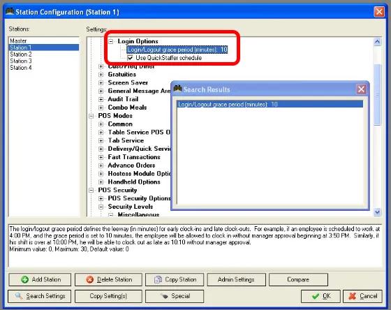Click the red Delete Station icon
This screenshot has height=310, width=391.
(90, 279)
